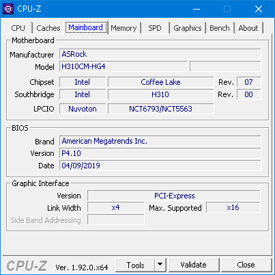Open the Tools dropdown arrow
Viewport: 275px width, 275px height.
pyautogui.click(x=160, y=265)
